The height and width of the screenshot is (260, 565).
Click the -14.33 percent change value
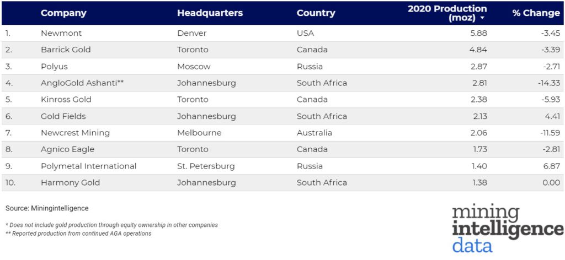(547, 83)
